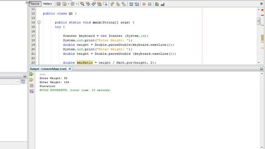Go to Next Bookmark icon

click(x=118, y=4)
